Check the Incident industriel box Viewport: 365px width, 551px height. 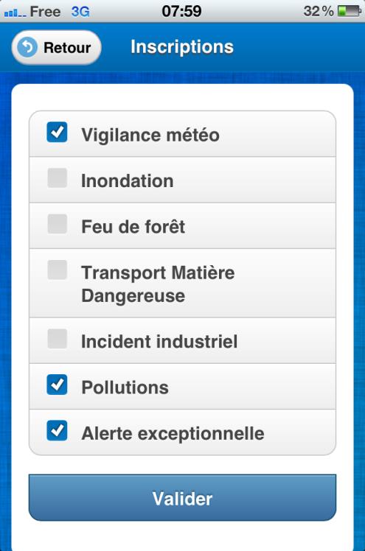[58, 339]
